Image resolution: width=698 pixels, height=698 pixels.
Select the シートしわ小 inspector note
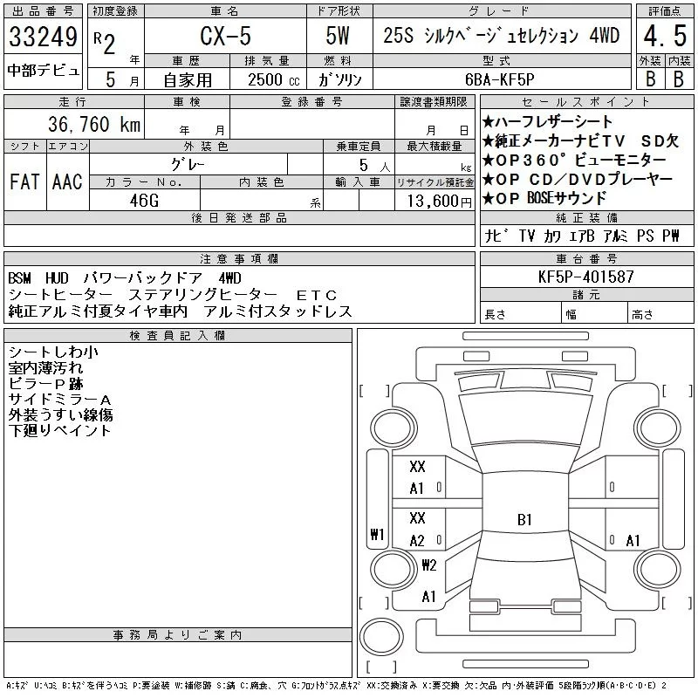point(53,352)
